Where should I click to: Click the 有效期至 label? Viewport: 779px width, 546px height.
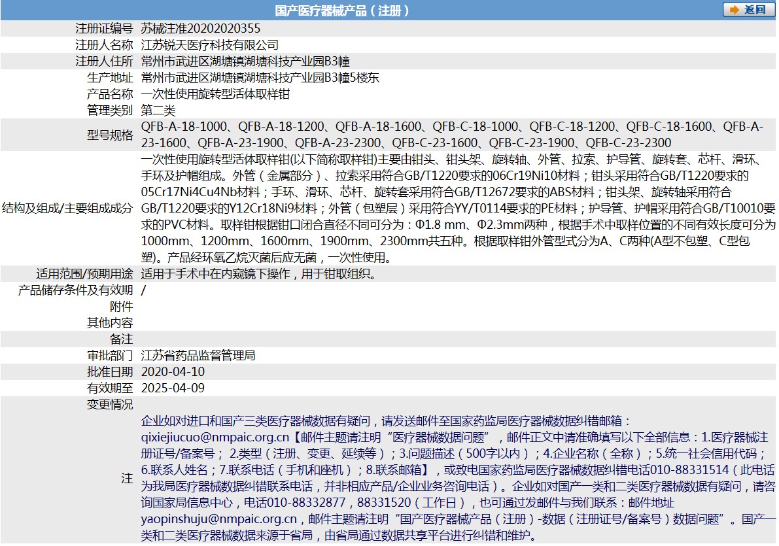[x=110, y=388]
